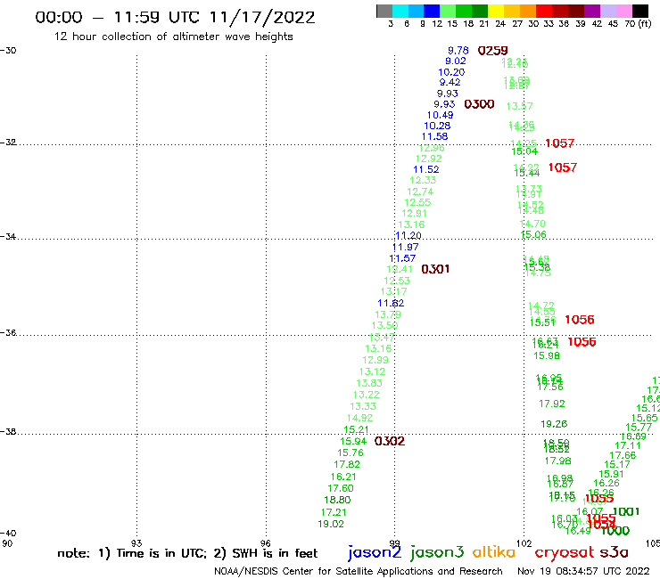Click the gray swatch in the color legend

384,11
